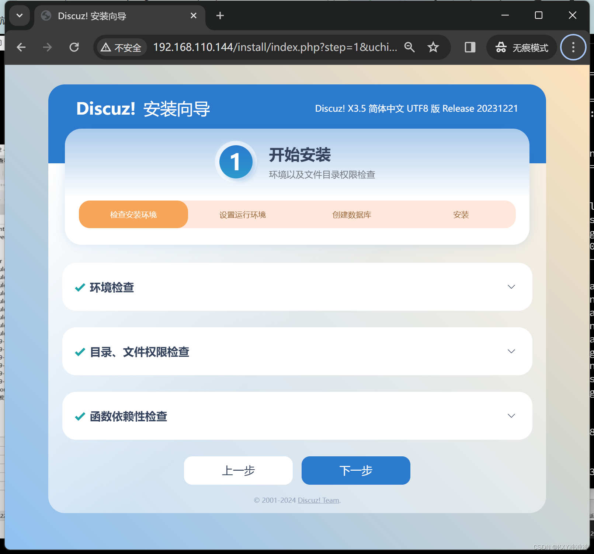The image size is (594, 554).
Task: Click the checkmark beside 函数依赖性检查
Action: point(80,417)
